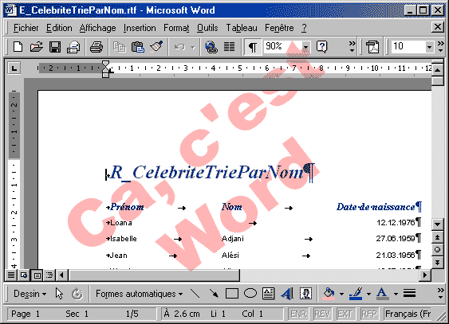Open the Office Assistant help icon
449x324 pixels.
pyautogui.click(x=322, y=47)
